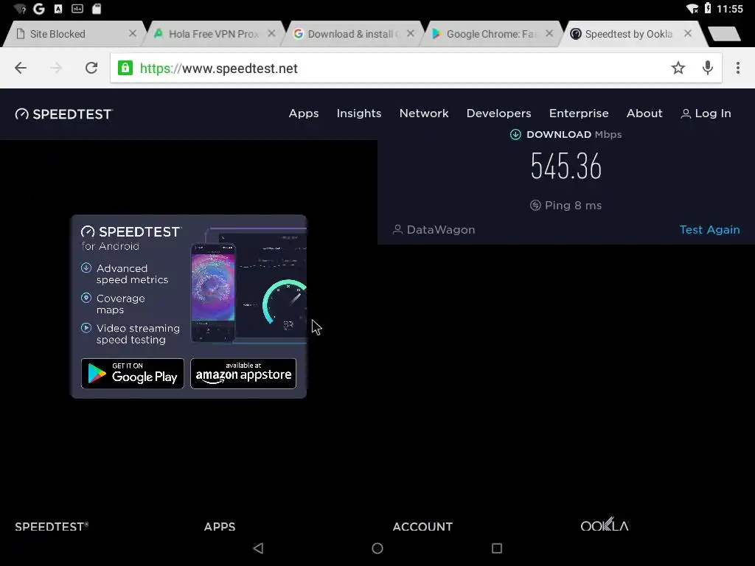The image size is (755, 566).
Task: Click the download arrow icon beside DOWNLOAD
Action: click(x=515, y=134)
